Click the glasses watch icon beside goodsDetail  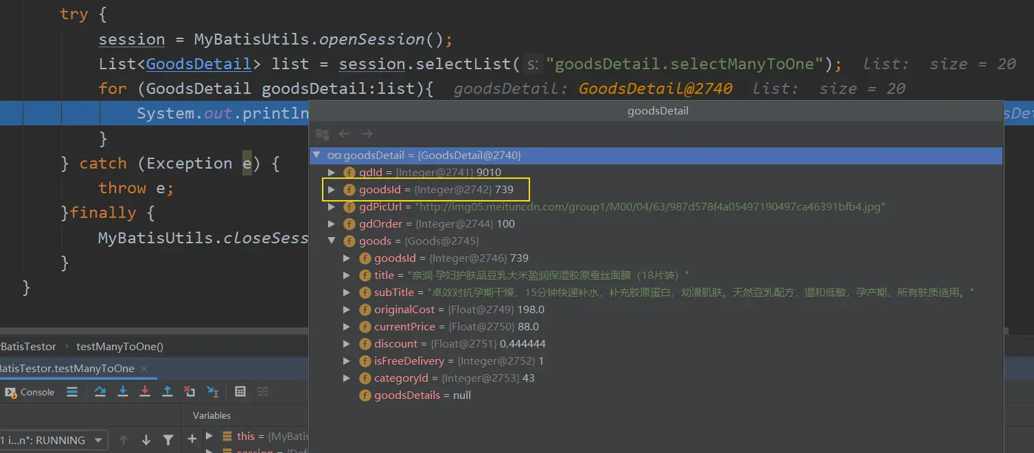(334, 156)
